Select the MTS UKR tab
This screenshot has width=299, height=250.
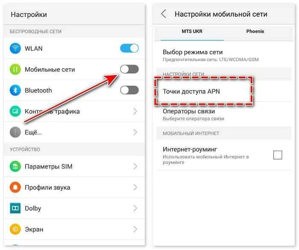coord(192,31)
